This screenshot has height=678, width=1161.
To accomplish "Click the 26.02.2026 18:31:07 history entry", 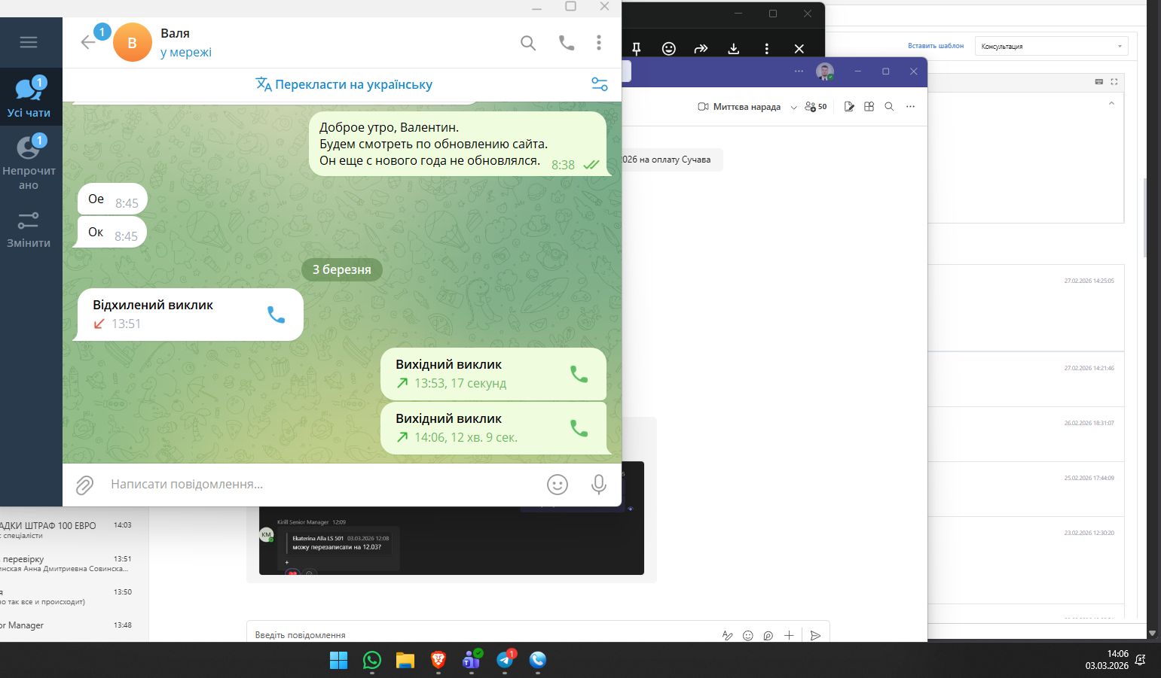I will click(x=1026, y=434).
